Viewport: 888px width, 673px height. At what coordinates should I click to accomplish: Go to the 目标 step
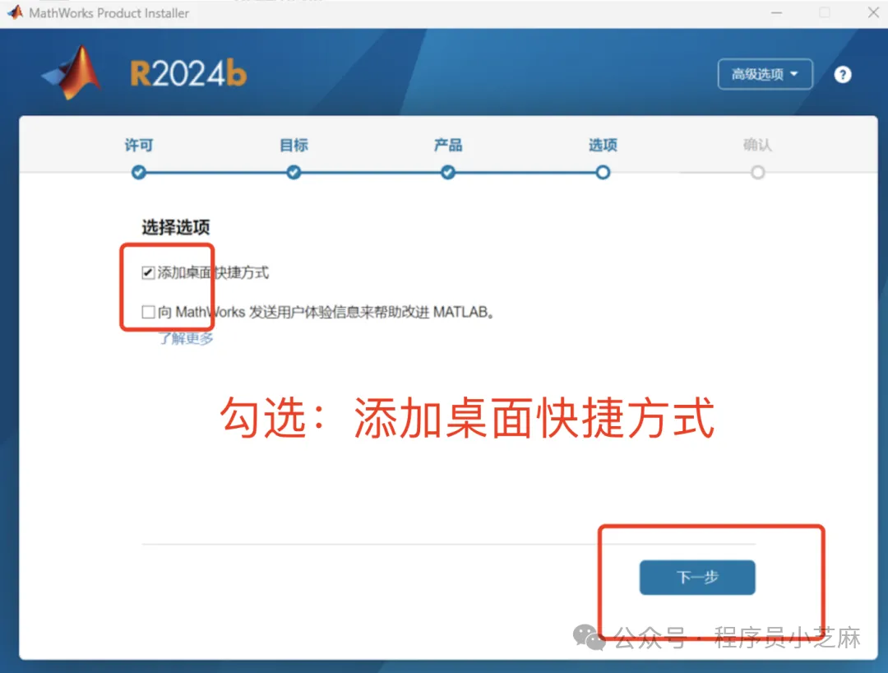(x=294, y=145)
